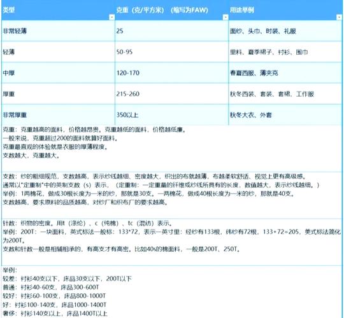Click the line 普通：衬衫40-60支

pos(51,287)
